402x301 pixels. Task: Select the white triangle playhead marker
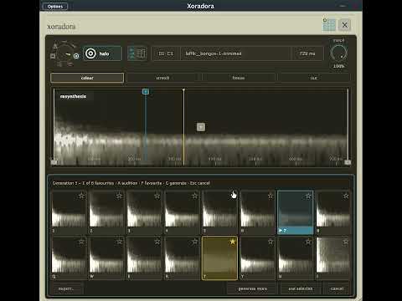(x=183, y=90)
